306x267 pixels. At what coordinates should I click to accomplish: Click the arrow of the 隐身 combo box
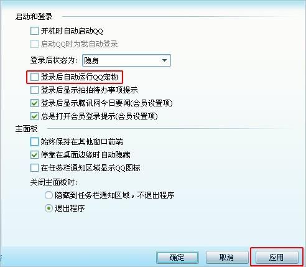click(x=164, y=60)
